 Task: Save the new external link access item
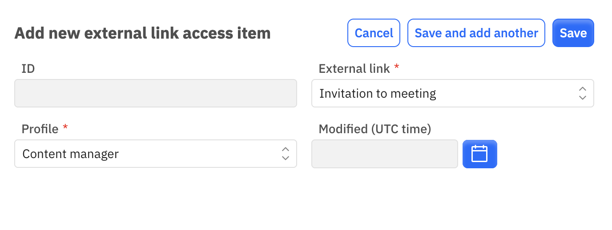pyautogui.click(x=573, y=33)
